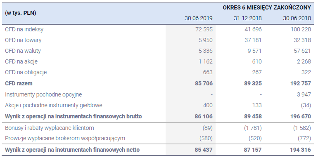Screen dimensions: 318x160
Task: Click the 30.06.2019 column header
Action: pos(198,18)
